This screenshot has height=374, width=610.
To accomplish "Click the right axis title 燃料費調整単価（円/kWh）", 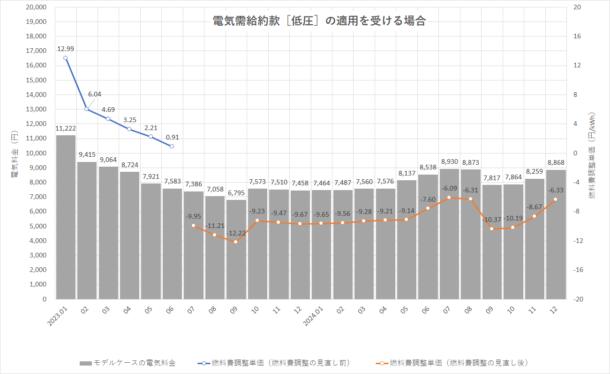I will (x=592, y=155).
